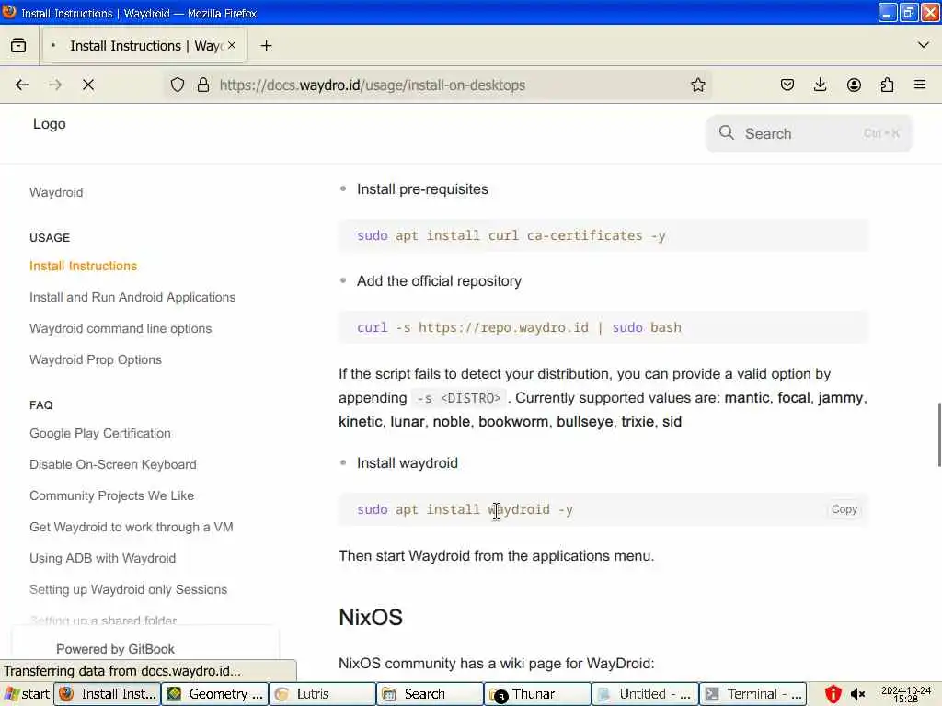Click the taskbar clock date

[906, 695]
